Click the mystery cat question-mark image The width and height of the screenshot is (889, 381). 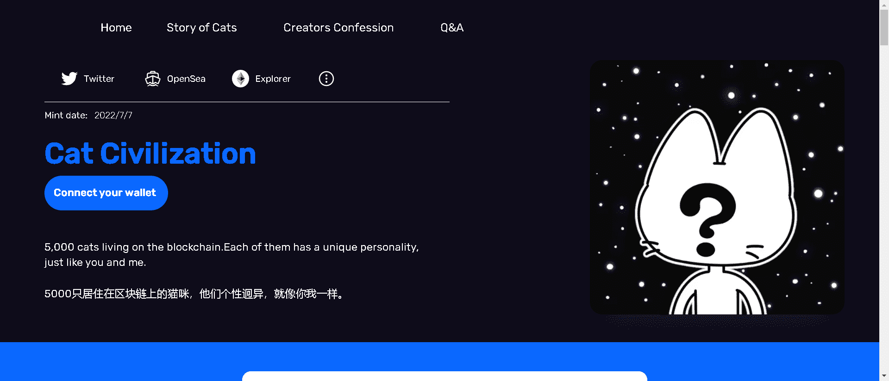[717, 187]
